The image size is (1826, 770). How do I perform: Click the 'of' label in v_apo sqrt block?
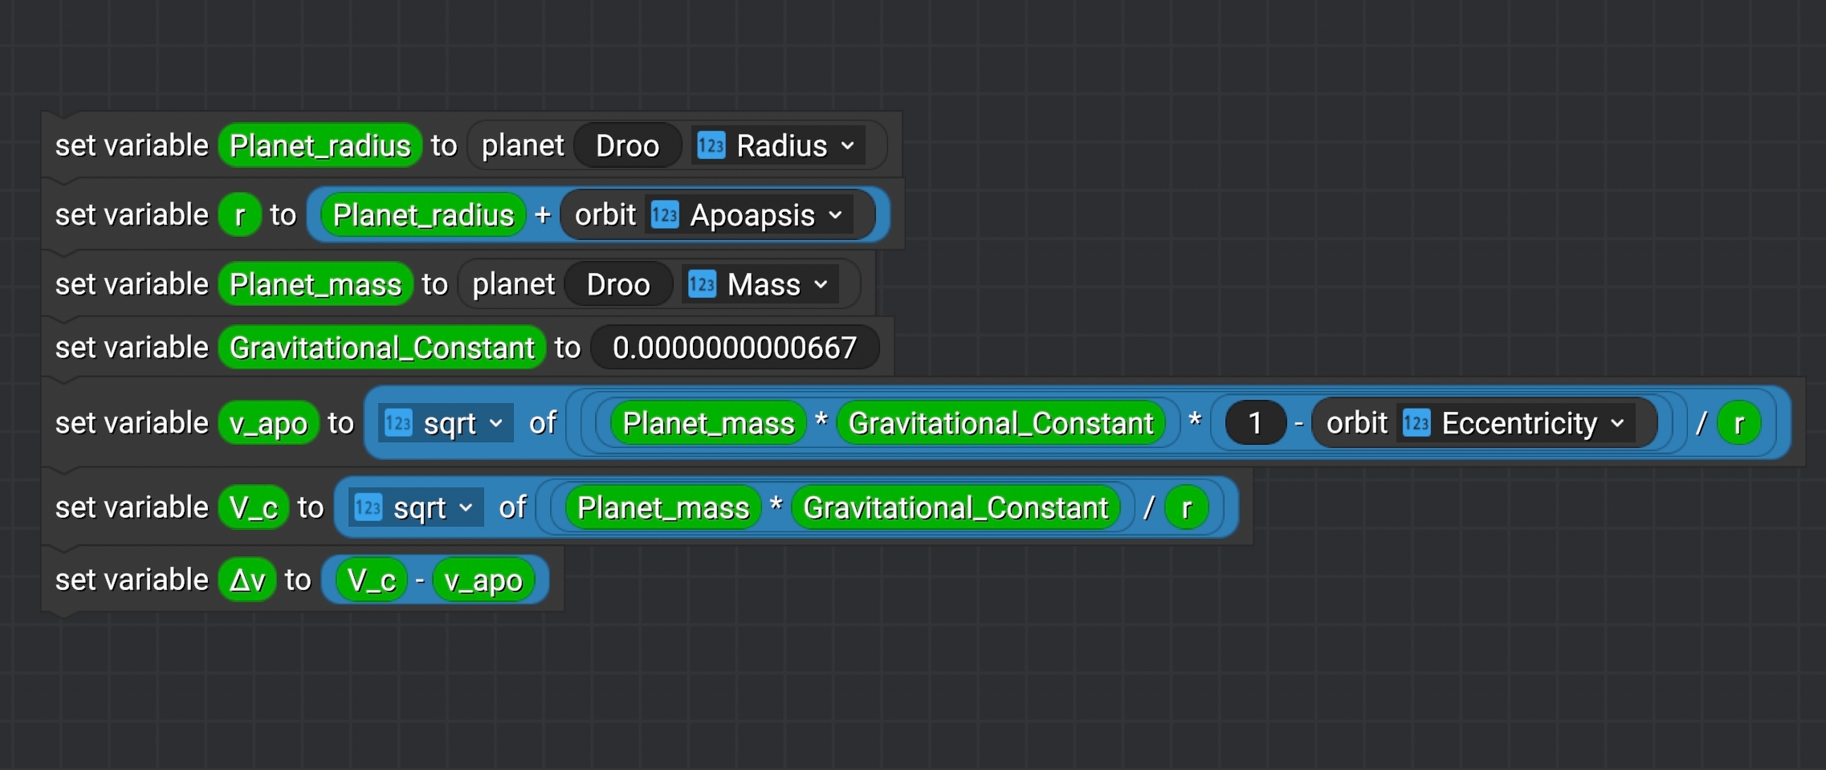543,423
